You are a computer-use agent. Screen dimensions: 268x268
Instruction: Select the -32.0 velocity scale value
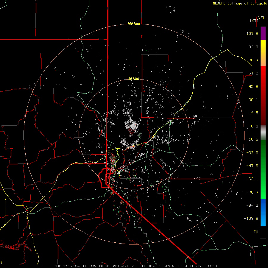[x=252, y=153]
